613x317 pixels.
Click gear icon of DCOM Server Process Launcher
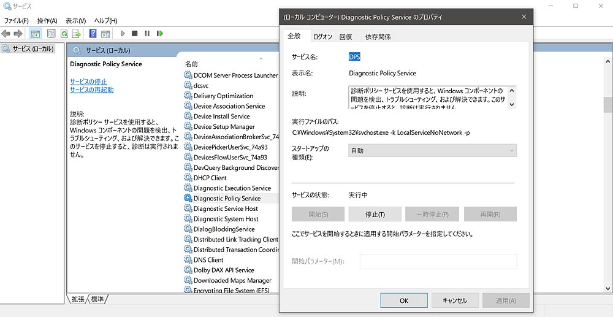pyautogui.click(x=188, y=75)
